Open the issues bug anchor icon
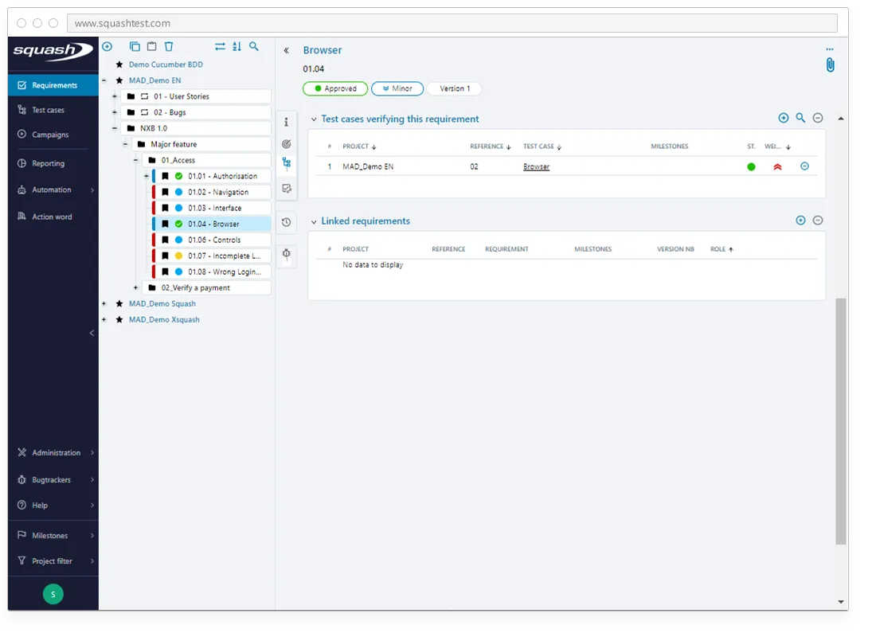 [x=286, y=254]
